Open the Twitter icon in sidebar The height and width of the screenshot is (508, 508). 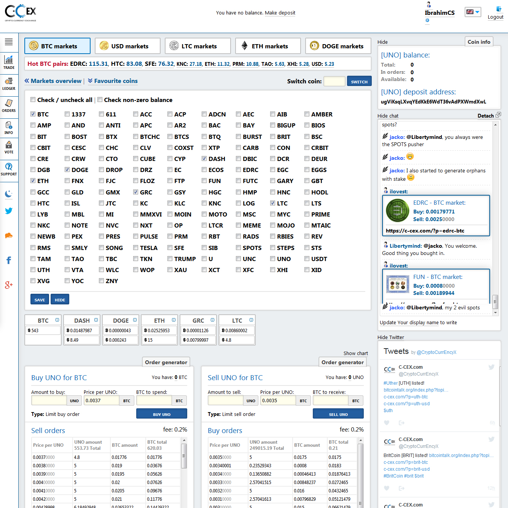coord(9,211)
